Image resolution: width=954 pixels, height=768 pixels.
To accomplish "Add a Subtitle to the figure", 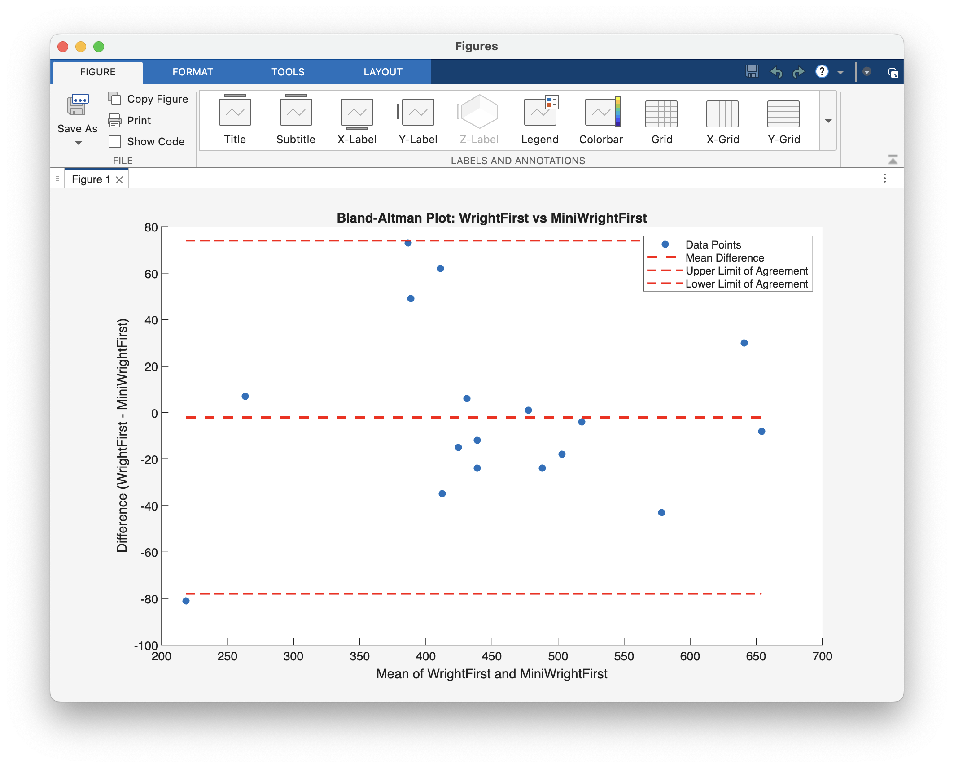I will 296,112.
